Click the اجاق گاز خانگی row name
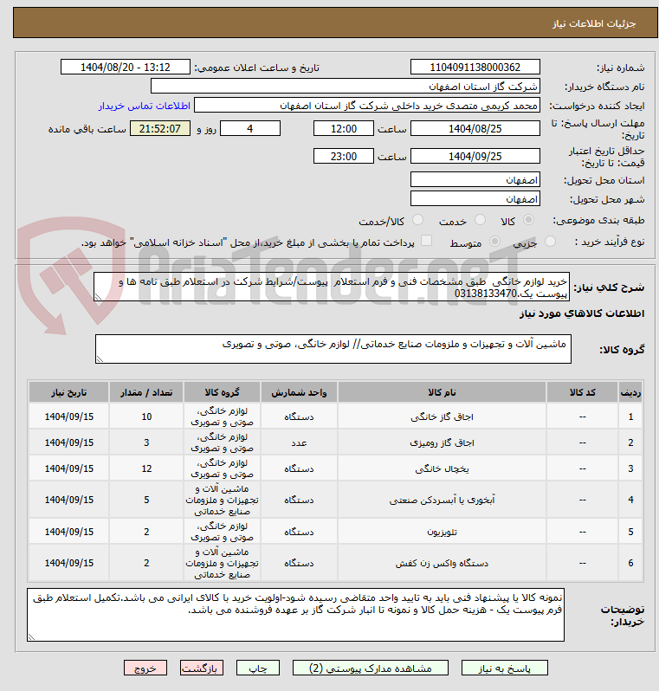 (x=442, y=417)
